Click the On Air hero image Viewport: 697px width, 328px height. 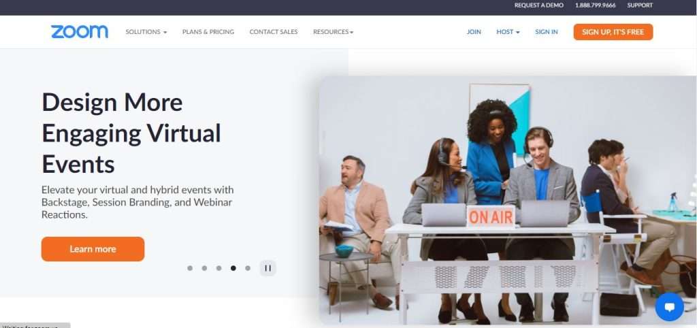(x=508, y=200)
